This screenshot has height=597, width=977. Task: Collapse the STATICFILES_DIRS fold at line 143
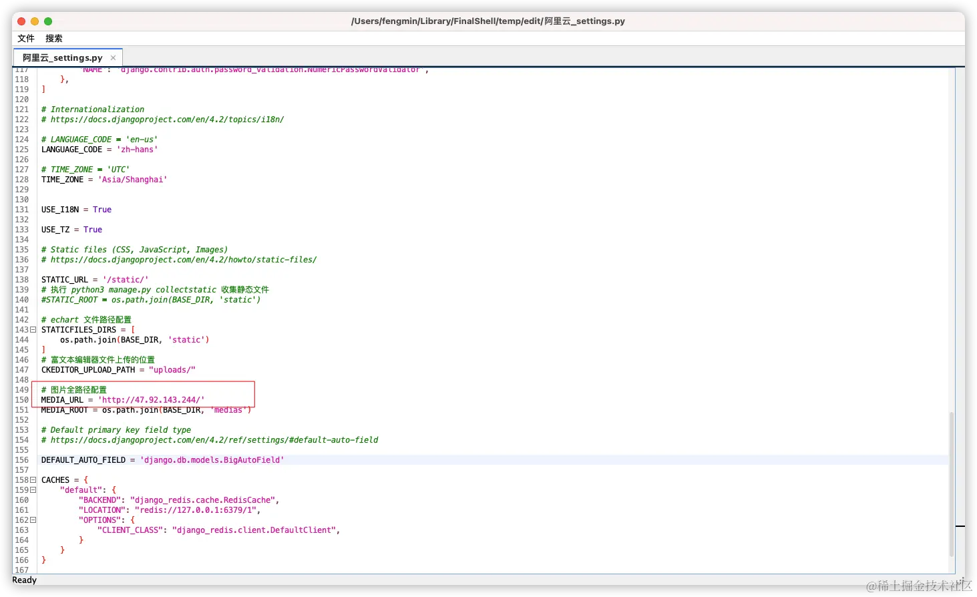click(33, 330)
